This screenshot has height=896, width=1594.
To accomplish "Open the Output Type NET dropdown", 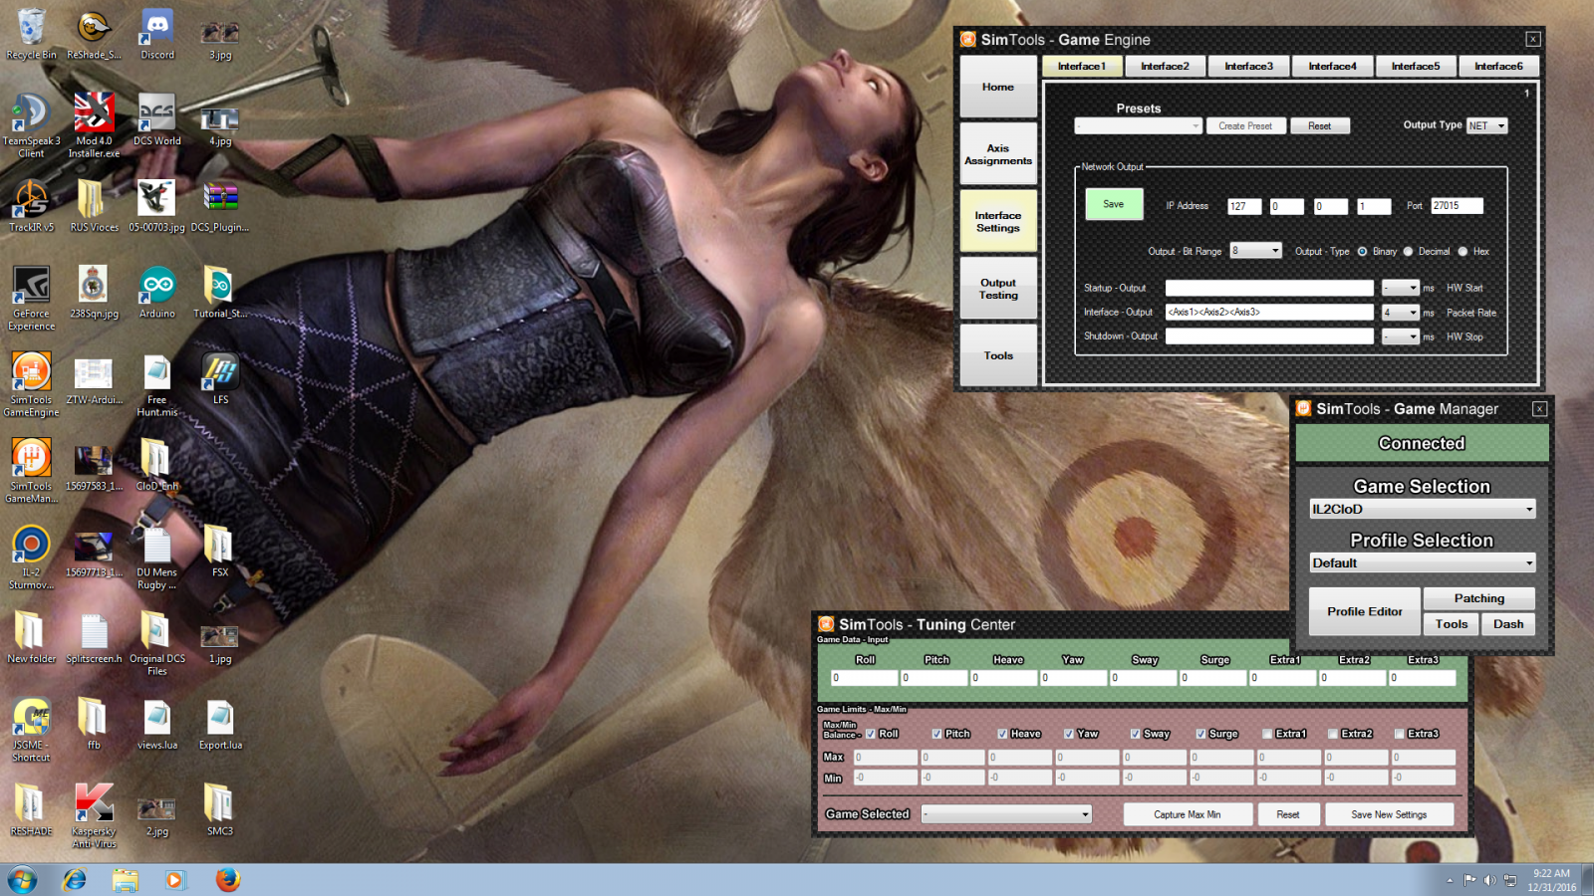I will 1486,125.
